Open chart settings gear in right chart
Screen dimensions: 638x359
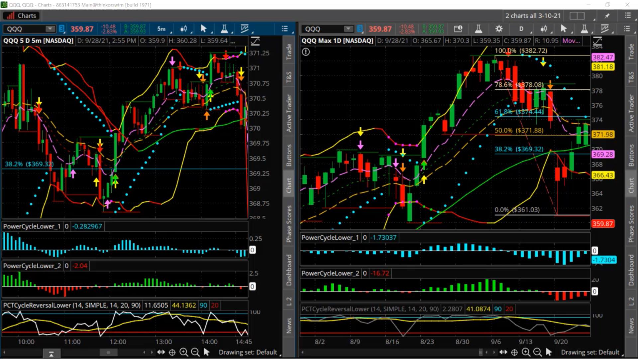[499, 29]
